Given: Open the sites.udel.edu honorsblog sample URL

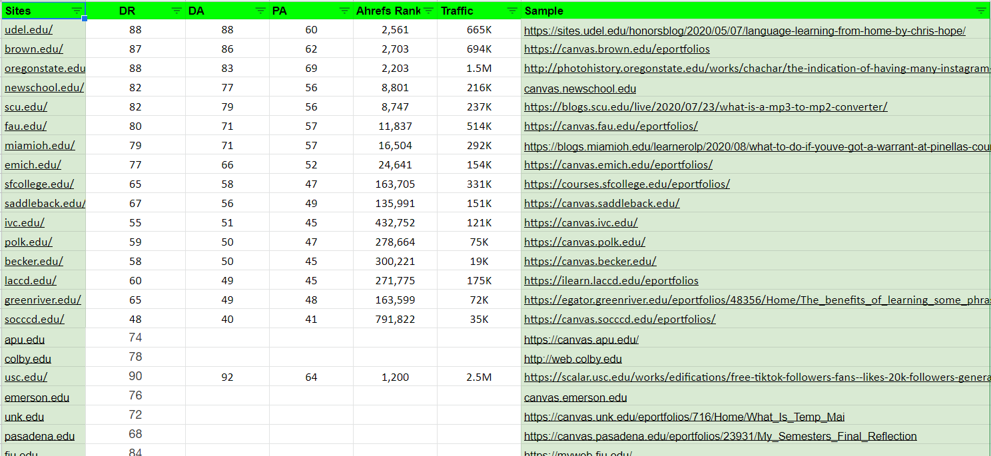Looking at the screenshot, I should [x=745, y=31].
